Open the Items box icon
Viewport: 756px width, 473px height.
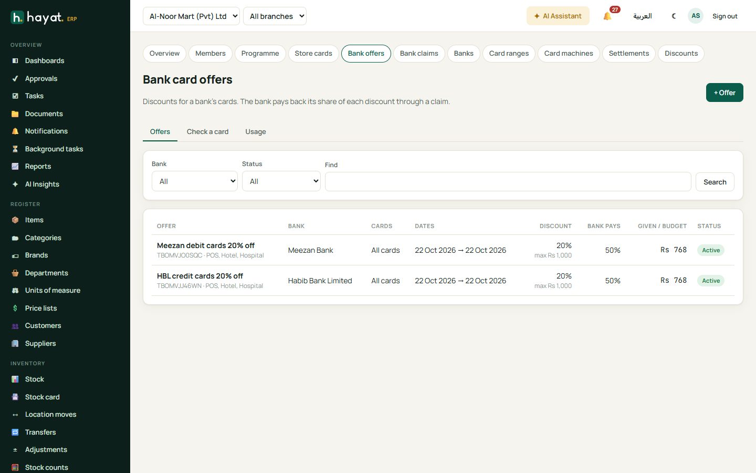click(x=15, y=220)
